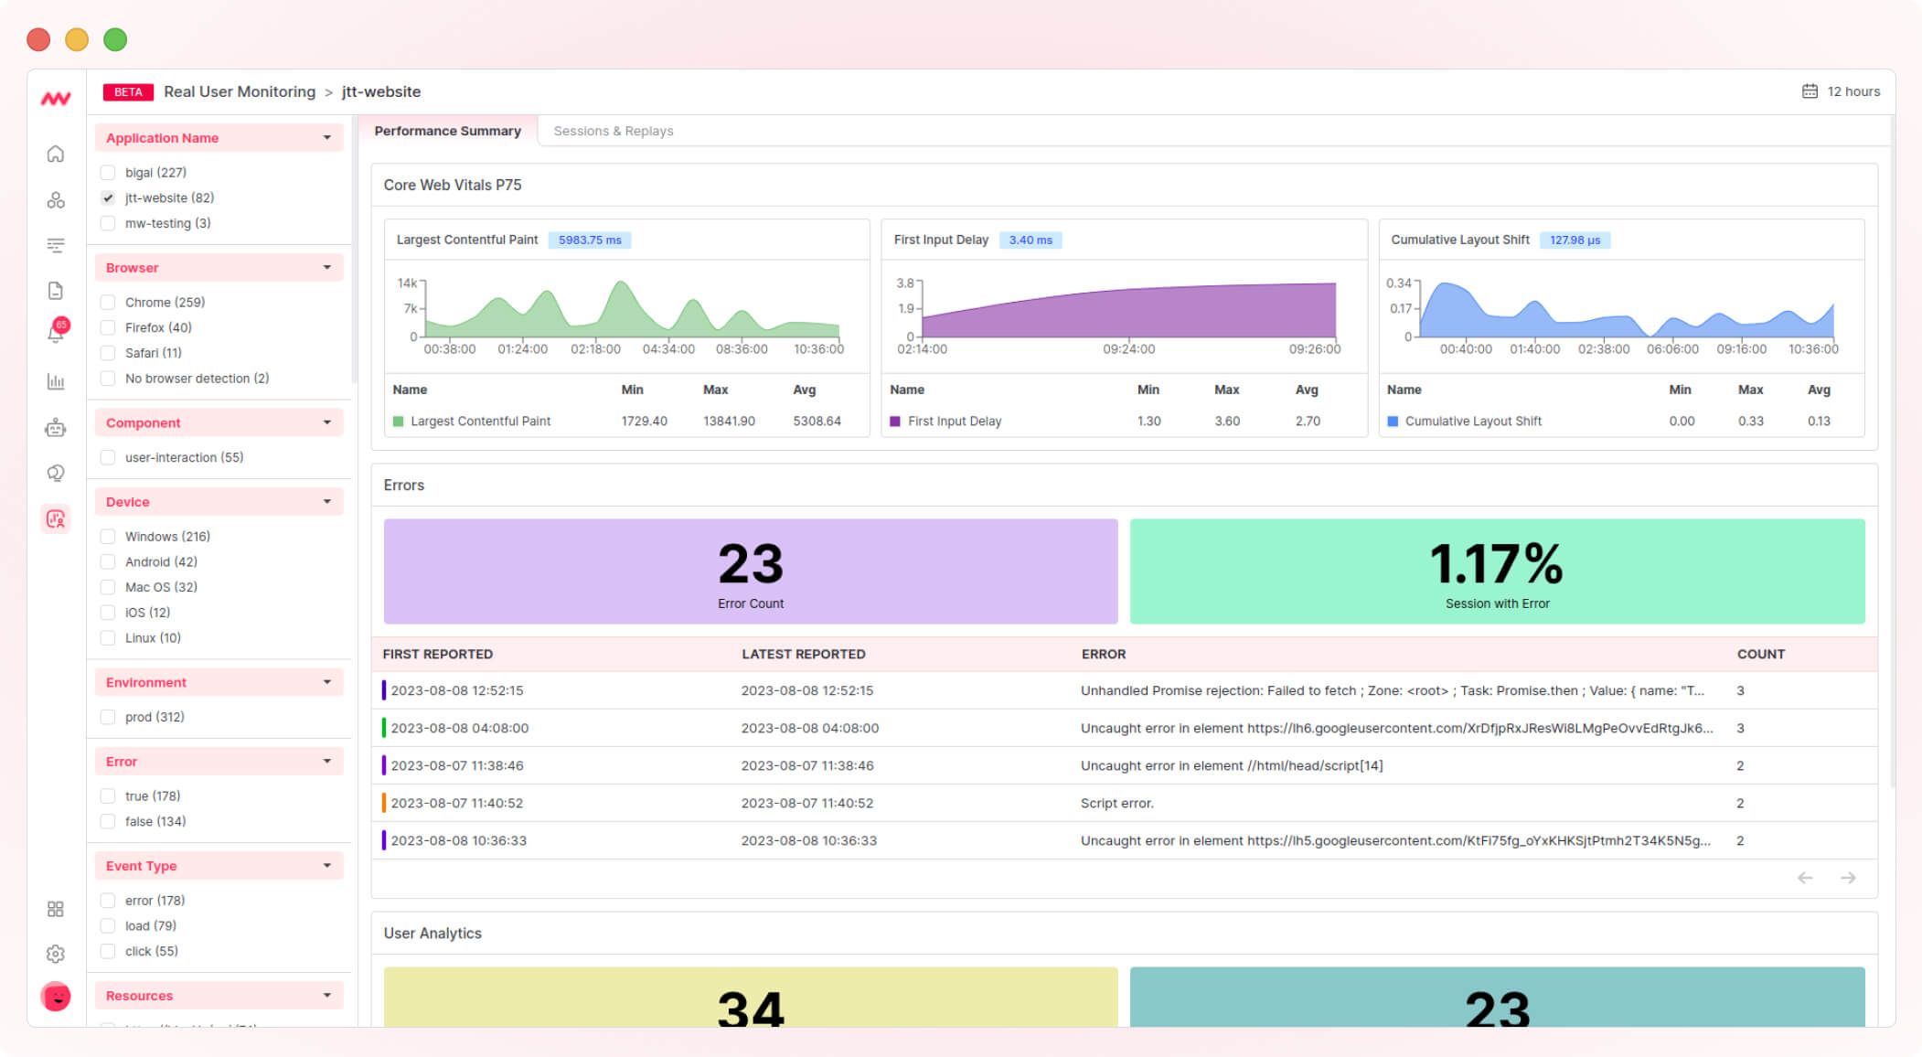Image resolution: width=1922 pixels, height=1057 pixels.
Task: Open the dashboards bar-chart icon in sidebar
Action: click(56, 382)
